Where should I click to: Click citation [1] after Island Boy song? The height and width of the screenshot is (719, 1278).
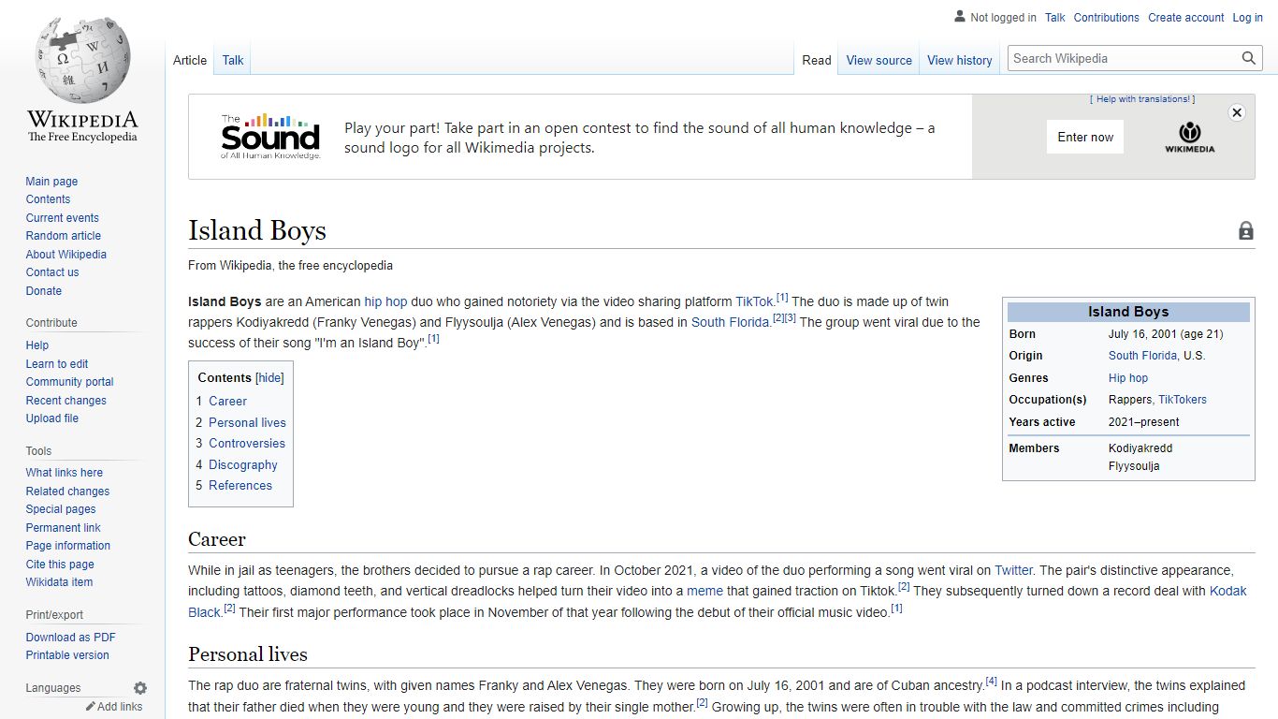(433, 339)
